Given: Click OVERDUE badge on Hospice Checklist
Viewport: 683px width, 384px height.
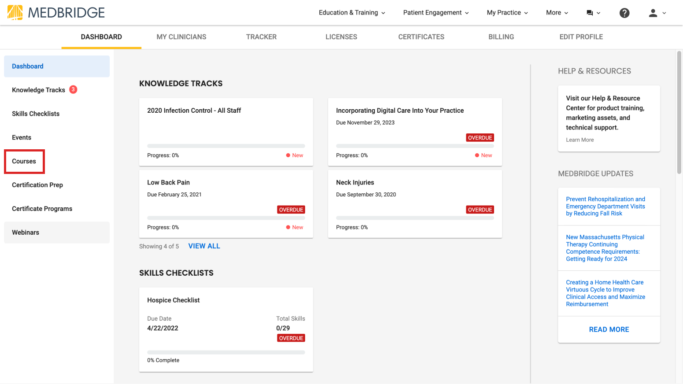Looking at the screenshot, I should [x=291, y=338].
